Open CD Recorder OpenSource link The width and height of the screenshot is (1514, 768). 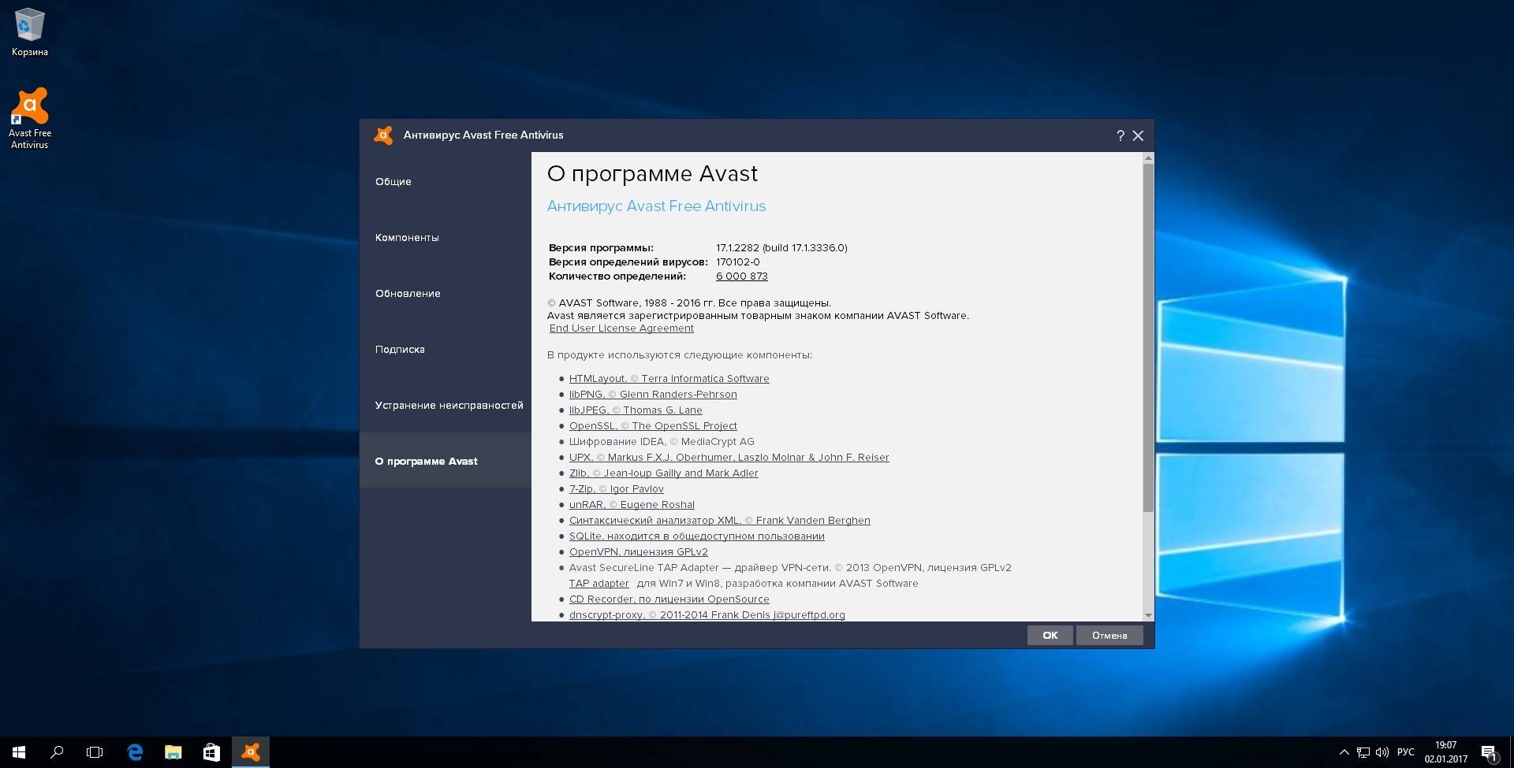[669, 599]
